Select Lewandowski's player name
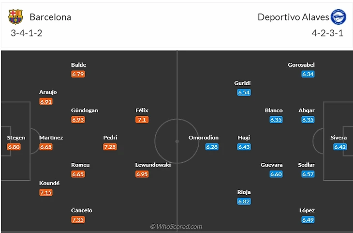The height and width of the screenshot is (233, 353). pyautogui.click(x=153, y=165)
